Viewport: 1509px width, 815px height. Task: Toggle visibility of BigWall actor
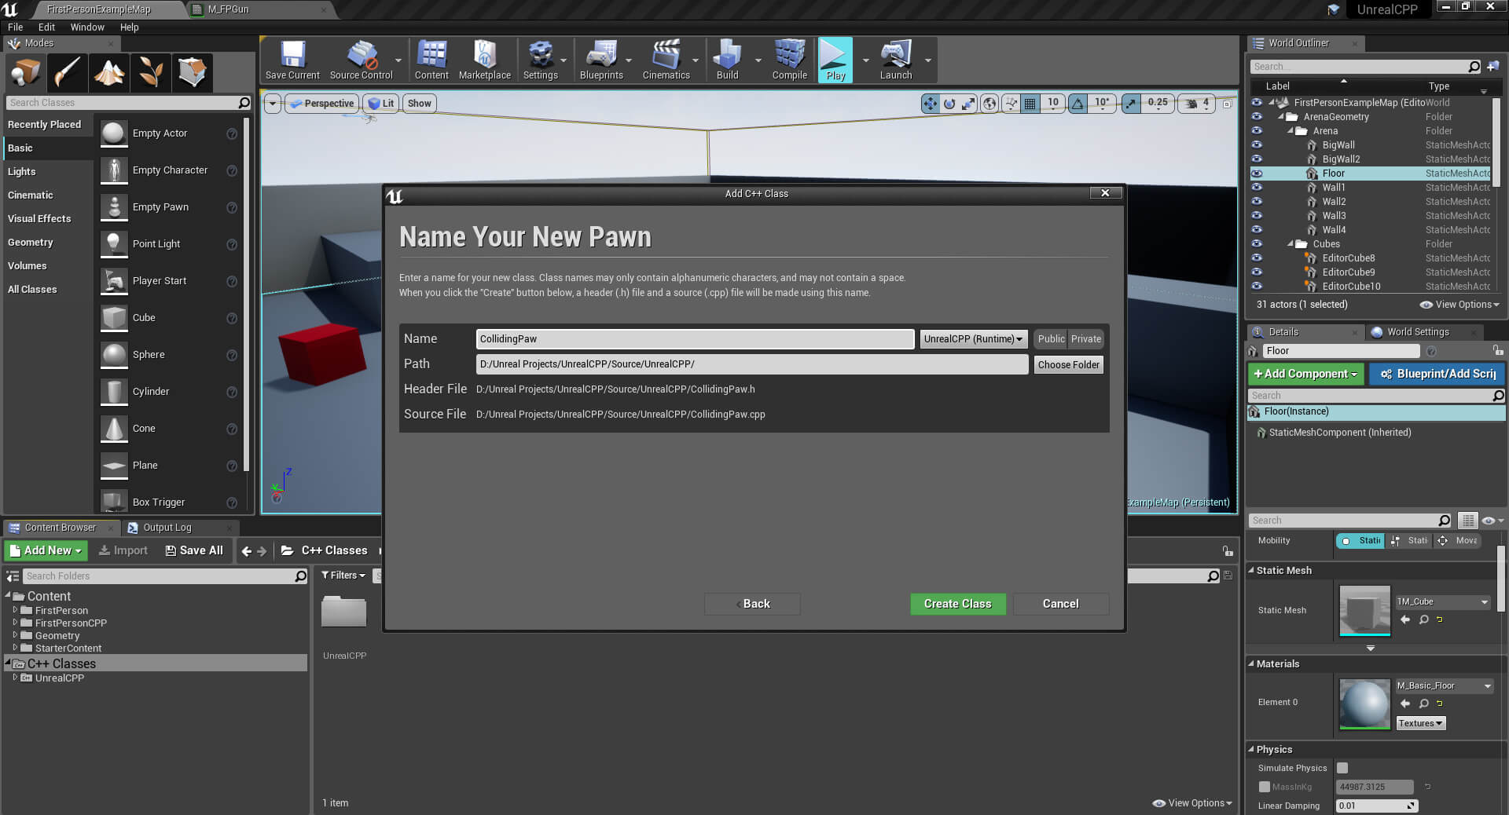pos(1257,145)
